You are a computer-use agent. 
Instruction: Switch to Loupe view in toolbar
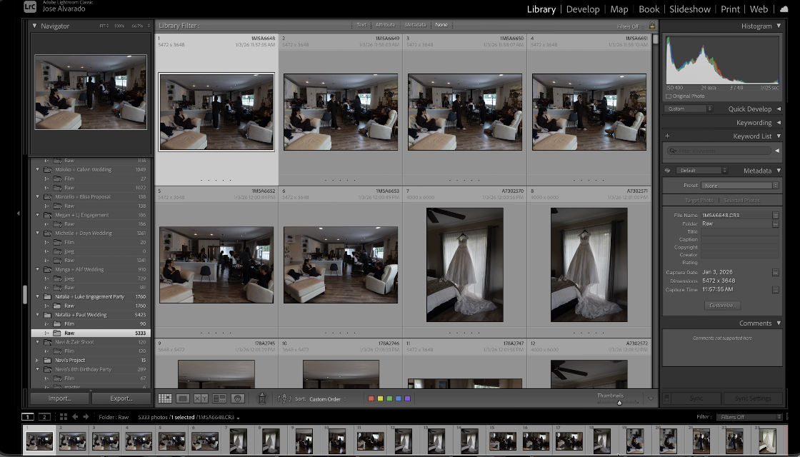(183, 398)
